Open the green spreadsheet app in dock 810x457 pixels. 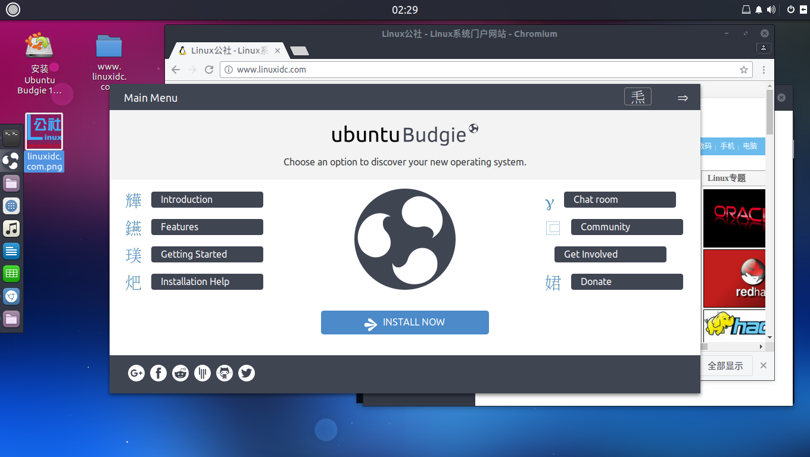tap(11, 274)
